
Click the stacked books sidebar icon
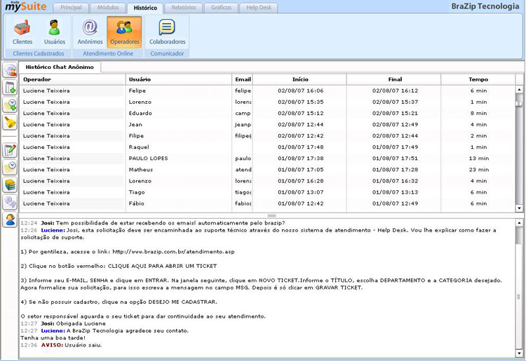10,184
